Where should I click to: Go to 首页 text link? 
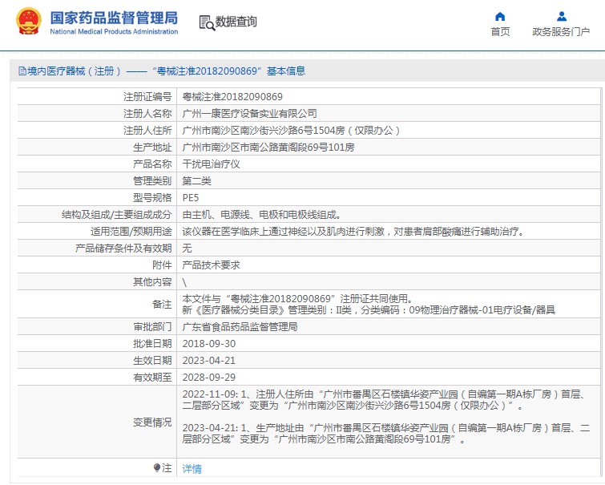coord(500,32)
